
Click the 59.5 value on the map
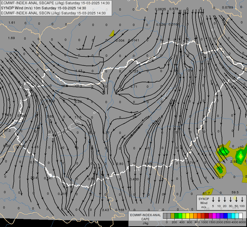tap(235, 192)
